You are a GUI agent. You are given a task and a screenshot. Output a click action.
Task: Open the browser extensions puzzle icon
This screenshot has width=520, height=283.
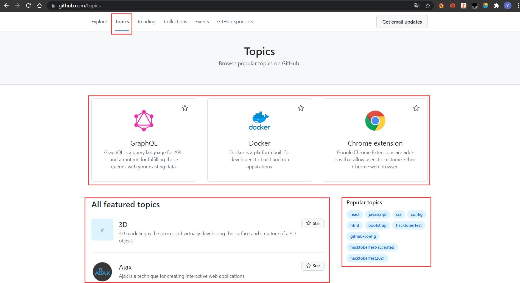[496, 5]
